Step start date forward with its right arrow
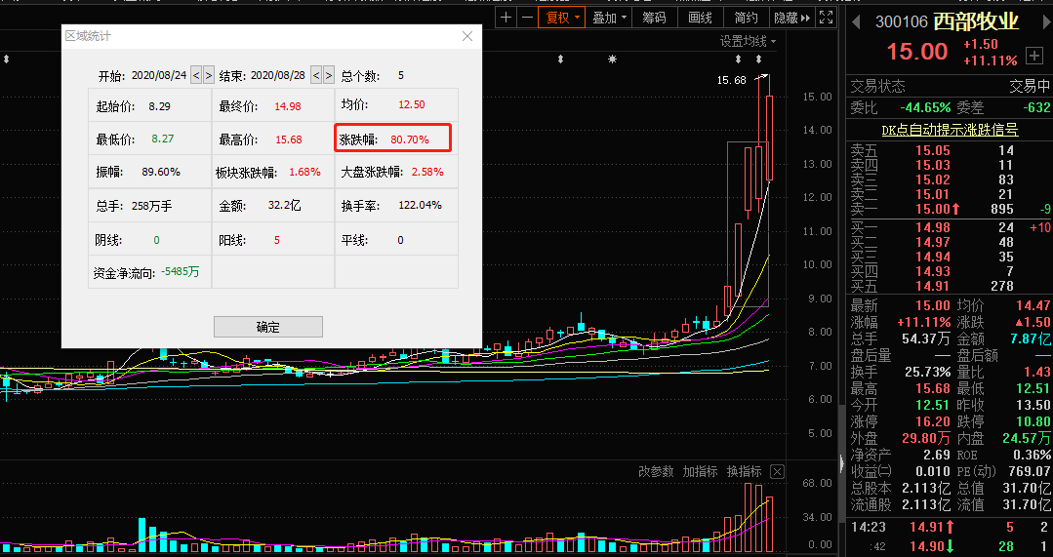1053x557 pixels. pyautogui.click(x=209, y=75)
